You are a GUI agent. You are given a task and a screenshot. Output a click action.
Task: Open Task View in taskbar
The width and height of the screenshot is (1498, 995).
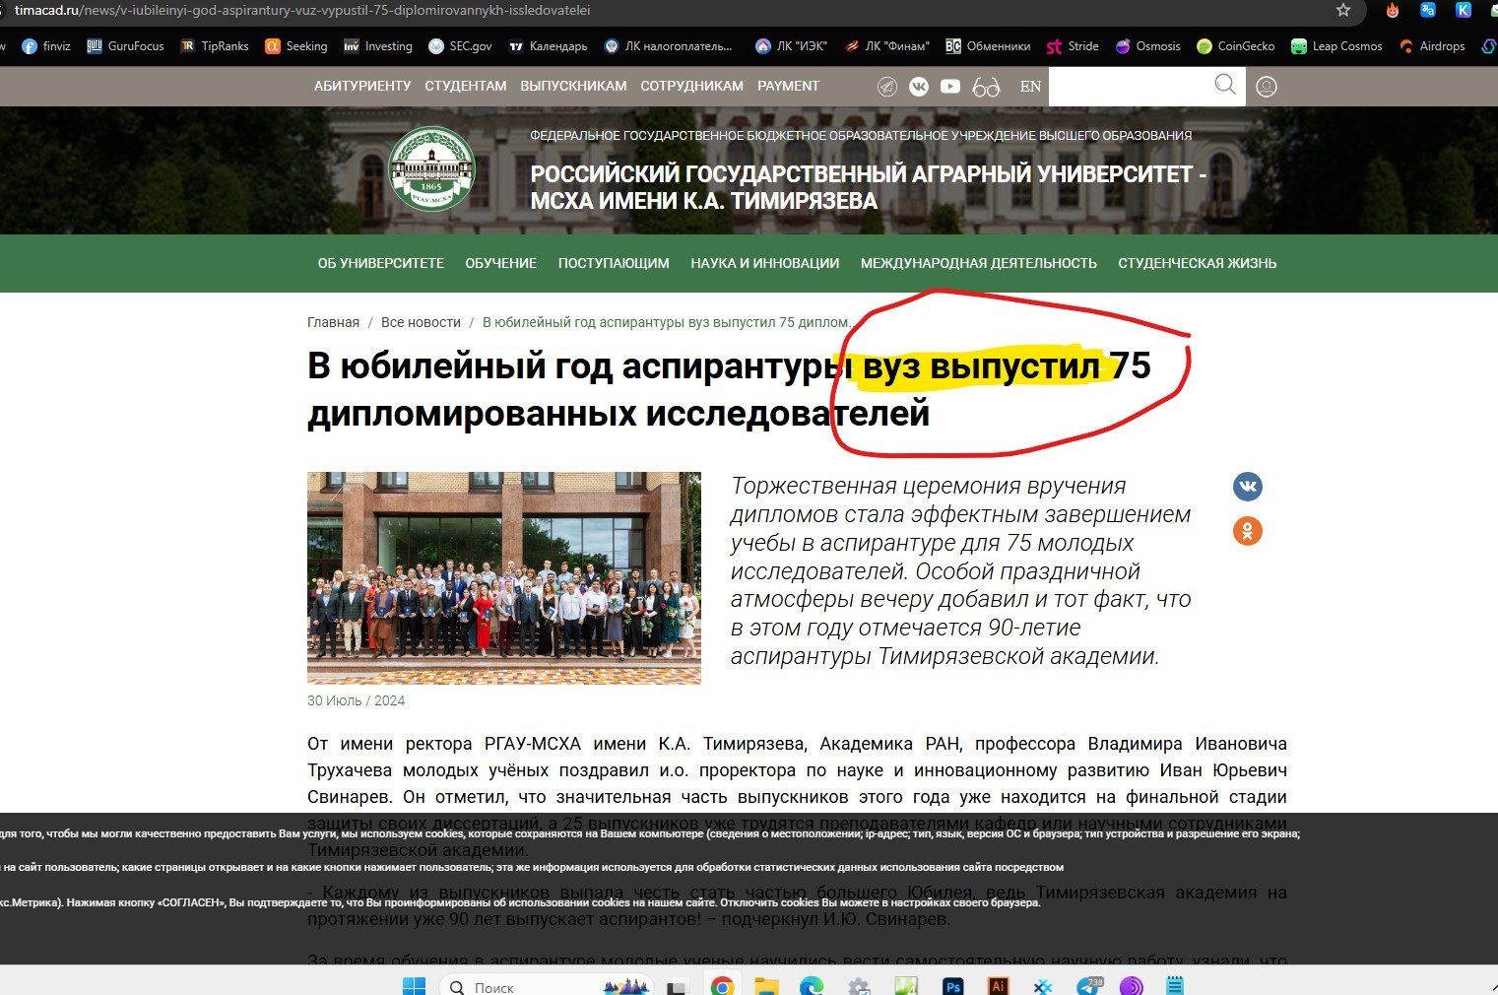pyautogui.click(x=677, y=986)
